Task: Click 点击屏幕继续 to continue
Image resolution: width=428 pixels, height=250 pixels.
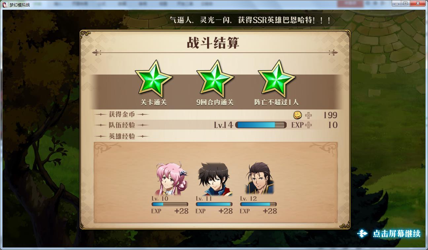Action: click(397, 234)
